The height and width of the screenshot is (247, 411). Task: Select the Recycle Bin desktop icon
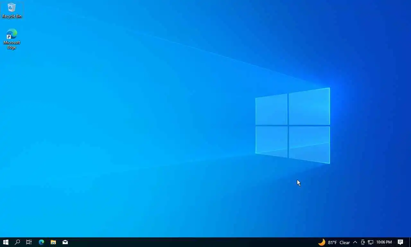tap(12, 10)
